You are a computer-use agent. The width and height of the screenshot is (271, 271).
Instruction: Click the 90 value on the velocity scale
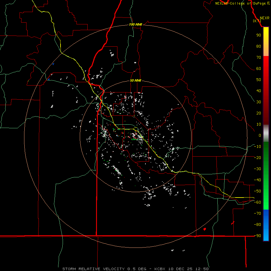tap(259, 35)
